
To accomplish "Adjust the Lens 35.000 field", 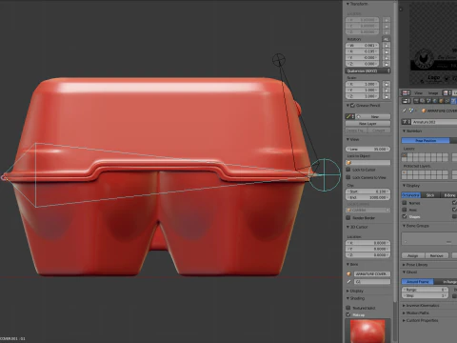I will (368, 149).
